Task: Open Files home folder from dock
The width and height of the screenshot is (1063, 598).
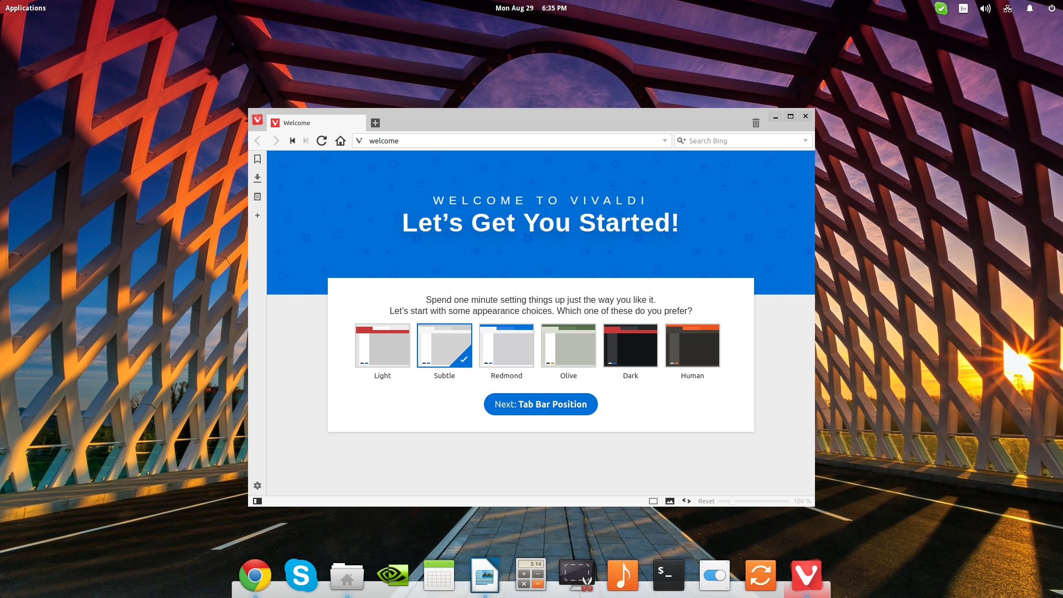Action: tap(347, 576)
